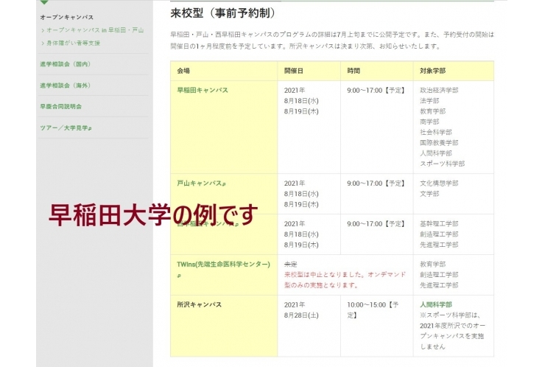Select 9:00～17:00【予定】 in the 早稲田キャンパス row
545x367 pixels.
[376, 91]
